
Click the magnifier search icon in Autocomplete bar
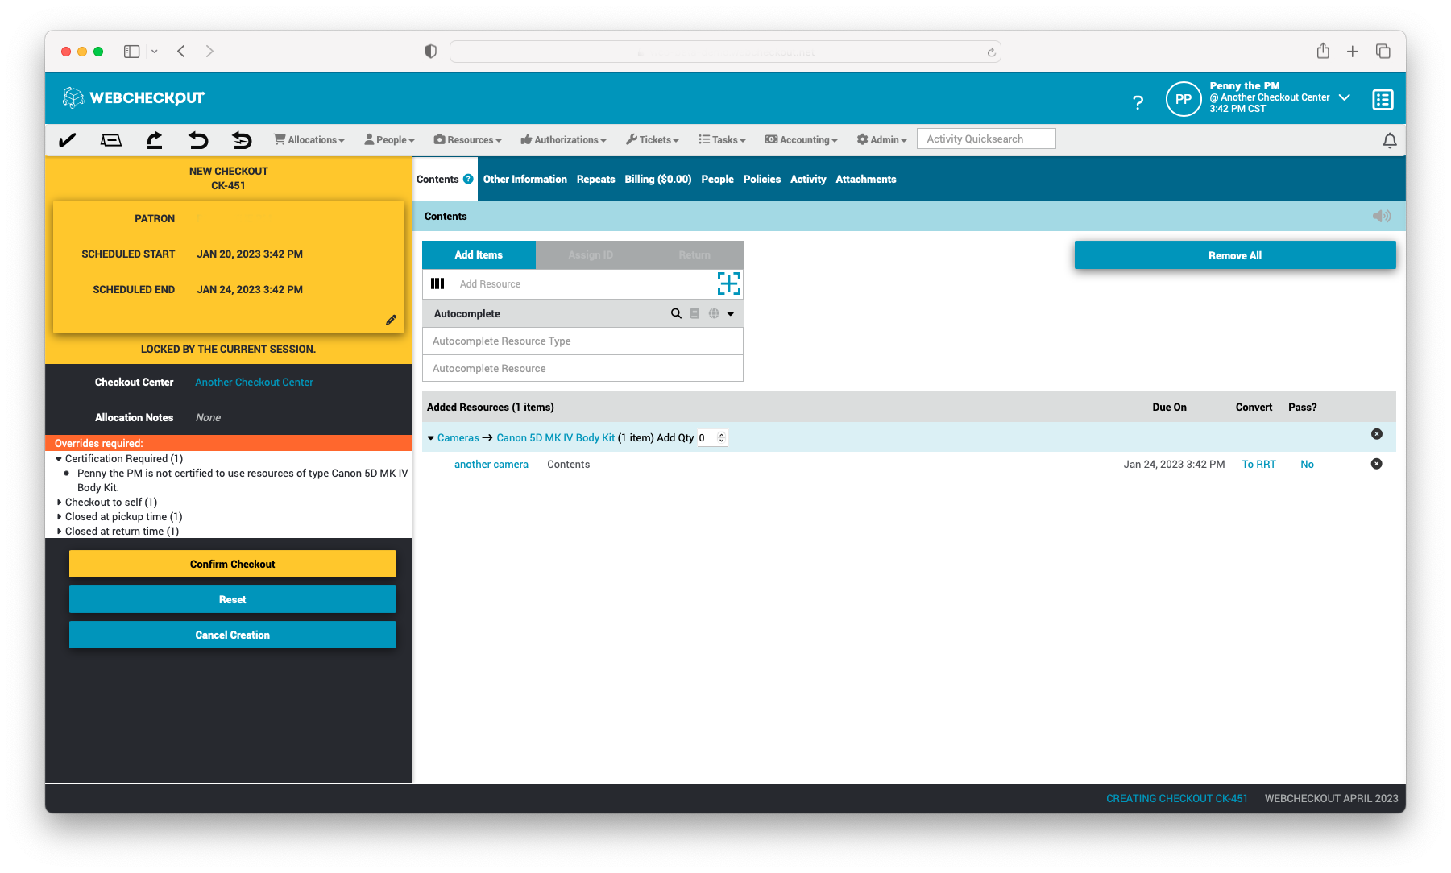click(x=676, y=313)
